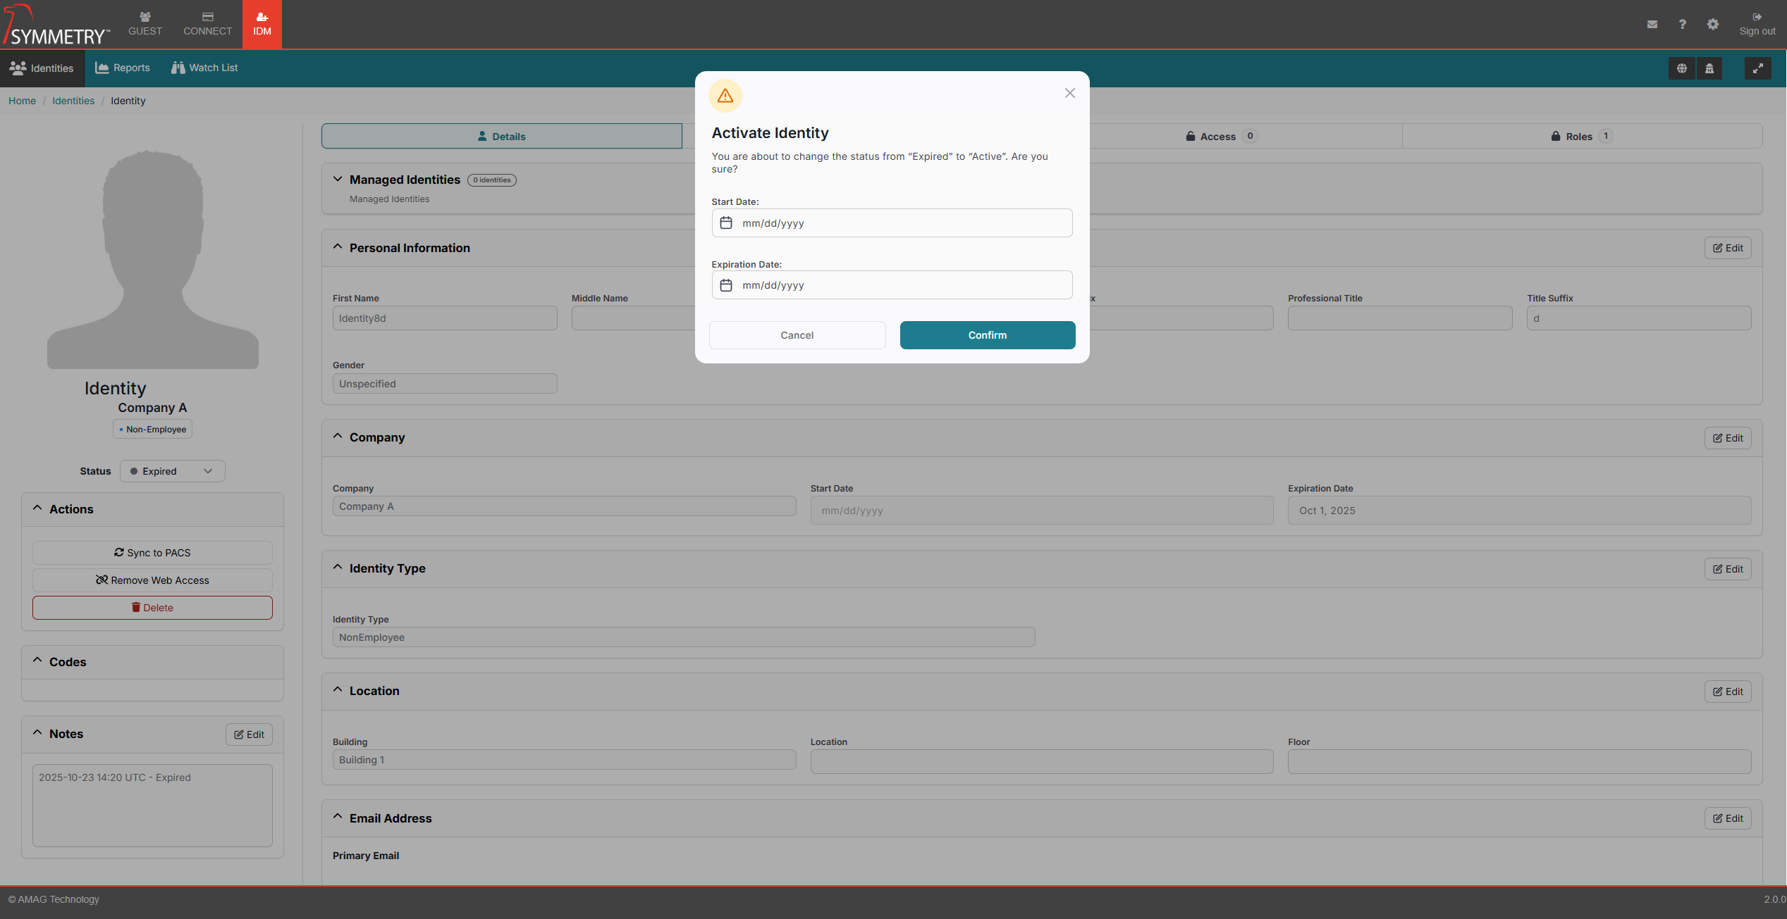The image size is (1787, 919).
Task: Open the help question mark icon
Action: point(1682,25)
